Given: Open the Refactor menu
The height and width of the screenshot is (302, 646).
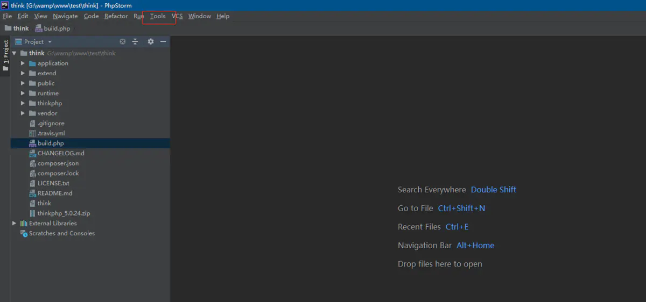Looking at the screenshot, I should [x=116, y=16].
